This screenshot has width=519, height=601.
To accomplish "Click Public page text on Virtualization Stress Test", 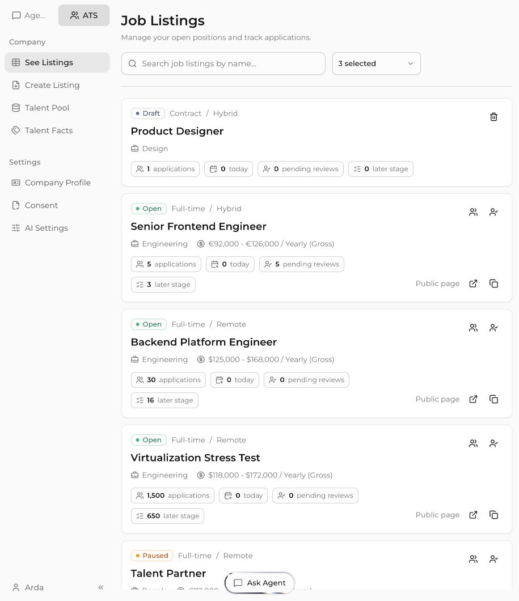I will (437, 515).
